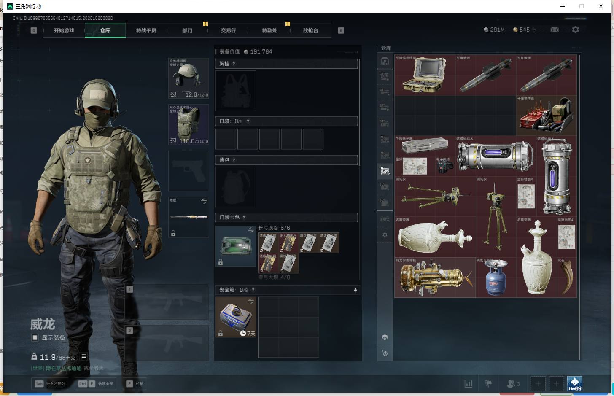614x396 pixels.
Task: Click the help icon next to 安全箱
Action: [253, 290]
